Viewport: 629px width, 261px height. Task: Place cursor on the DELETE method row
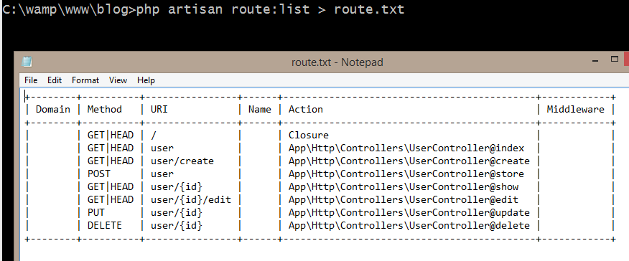tap(320, 225)
